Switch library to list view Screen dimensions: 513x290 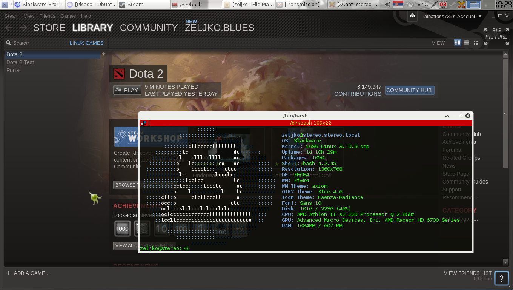tap(467, 43)
